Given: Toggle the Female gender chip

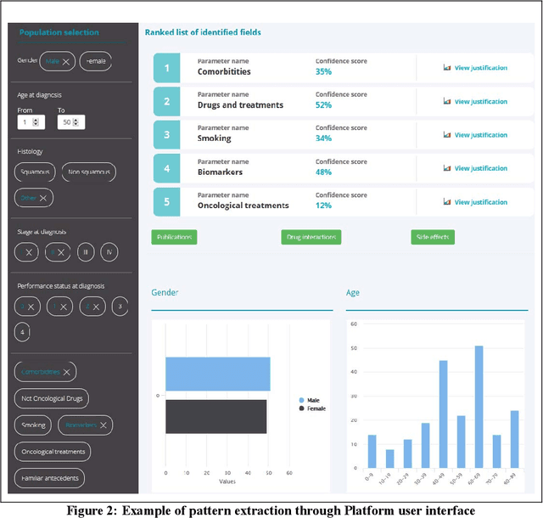Looking at the screenshot, I should 97,61.
